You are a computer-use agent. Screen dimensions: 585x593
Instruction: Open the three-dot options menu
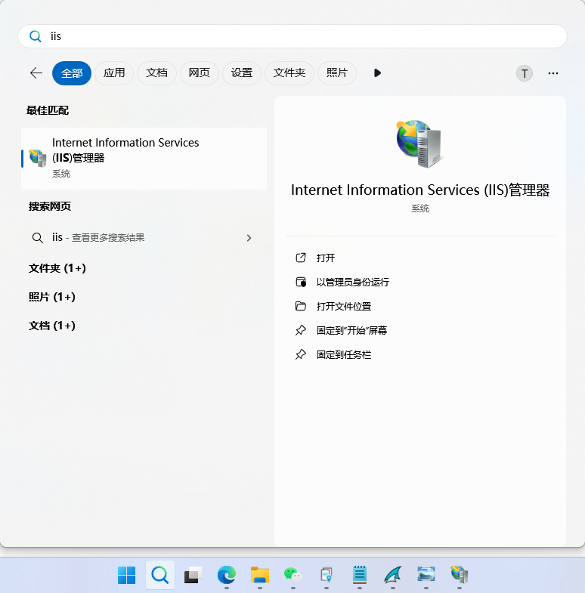coord(553,73)
